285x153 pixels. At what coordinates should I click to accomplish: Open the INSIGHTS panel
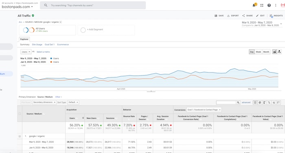276,16
